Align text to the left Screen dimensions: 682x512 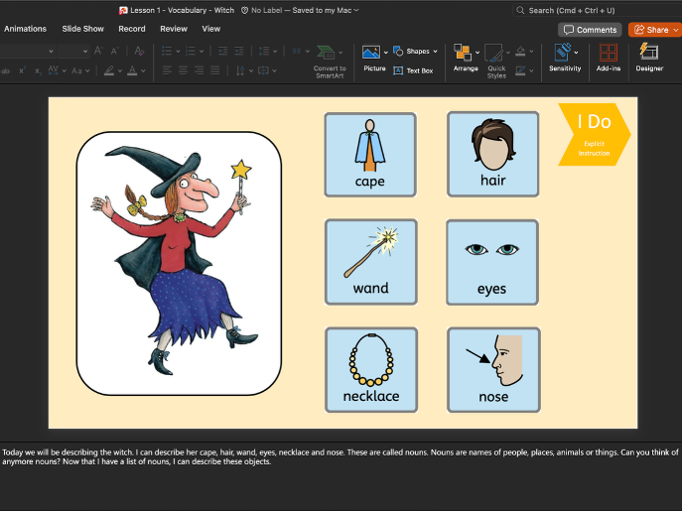coord(167,70)
